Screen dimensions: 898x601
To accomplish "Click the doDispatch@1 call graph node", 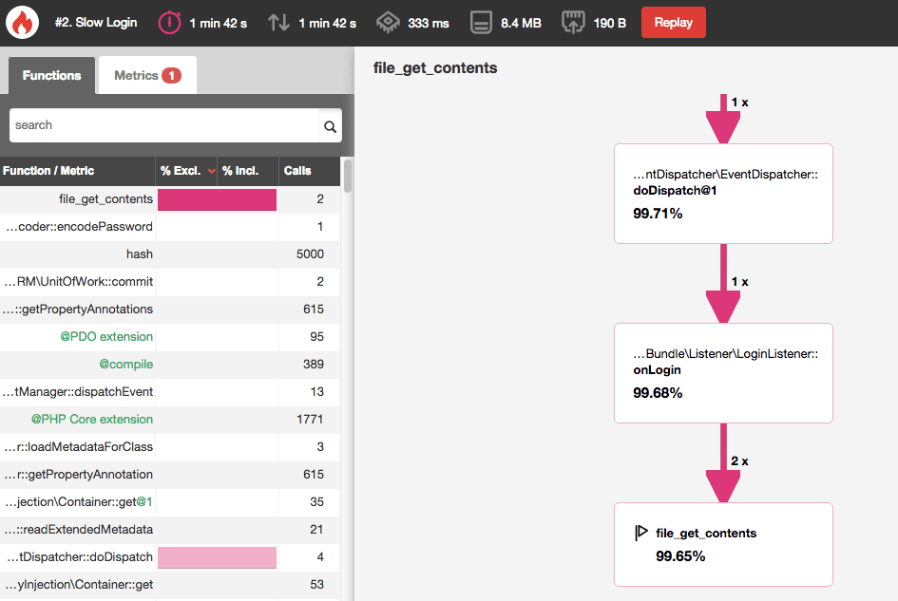I will 723,194.
